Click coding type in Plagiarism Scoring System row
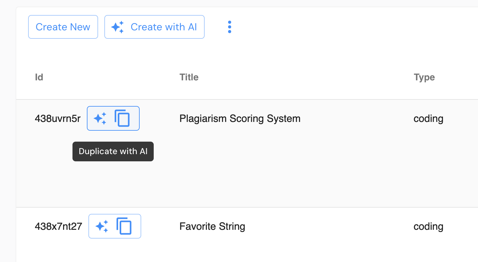The width and height of the screenshot is (478, 262). coord(428,118)
